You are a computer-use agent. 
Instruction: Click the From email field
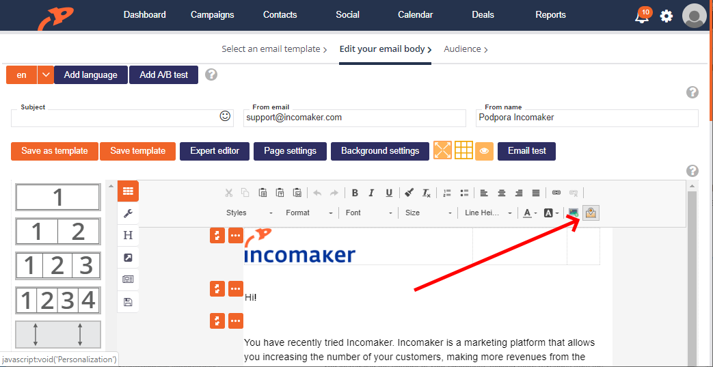click(355, 118)
